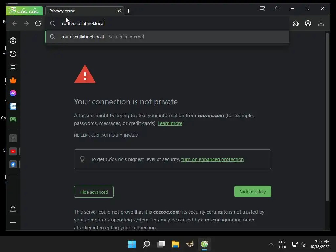336x252 pixels.
Task: Select the router.collabnet.local search suggestion
Action: pos(167,37)
